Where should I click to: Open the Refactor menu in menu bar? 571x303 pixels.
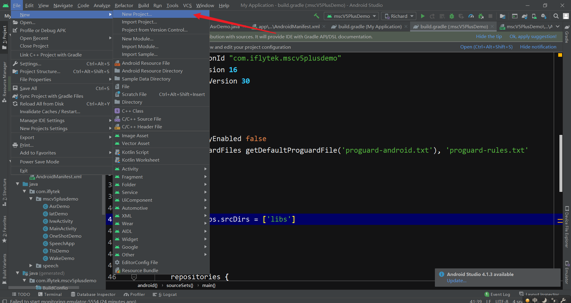point(124,5)
